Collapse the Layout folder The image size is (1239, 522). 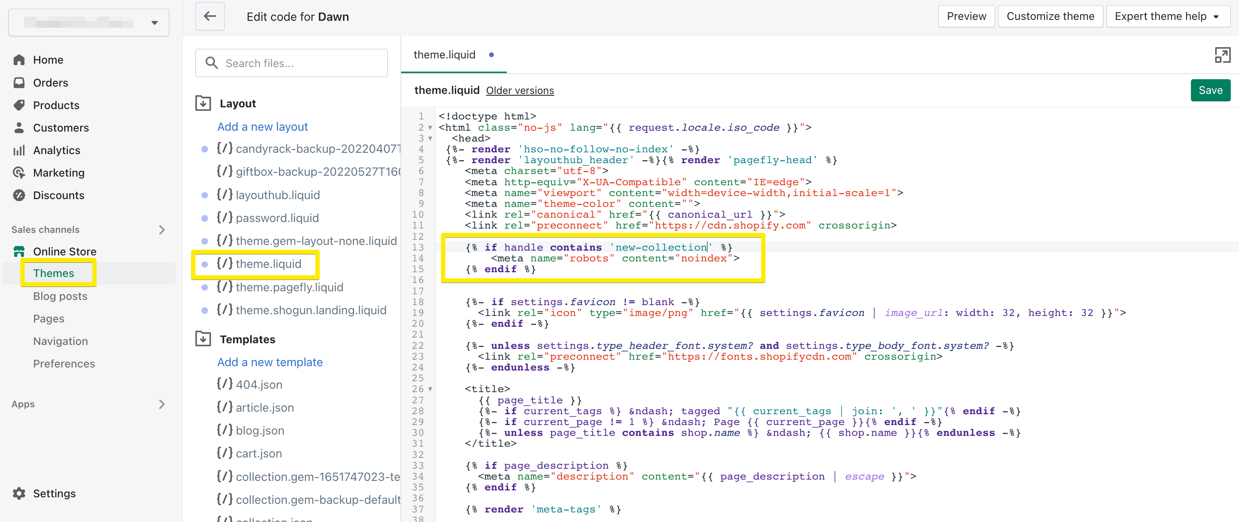pos(204,103)
